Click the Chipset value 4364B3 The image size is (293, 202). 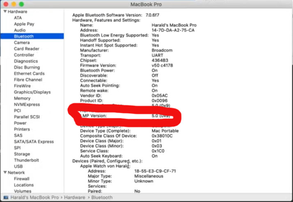point(160,61)
